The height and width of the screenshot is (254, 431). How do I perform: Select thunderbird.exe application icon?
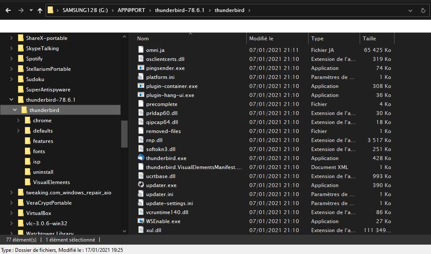coord(141,157)
